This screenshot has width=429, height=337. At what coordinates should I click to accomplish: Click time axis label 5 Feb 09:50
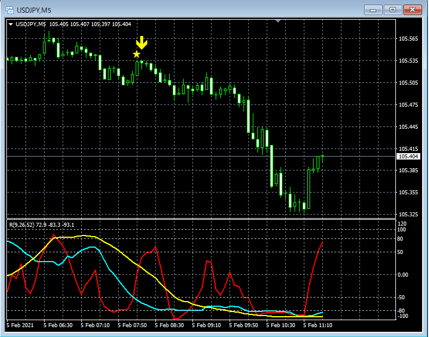click(x=243, y=325)
